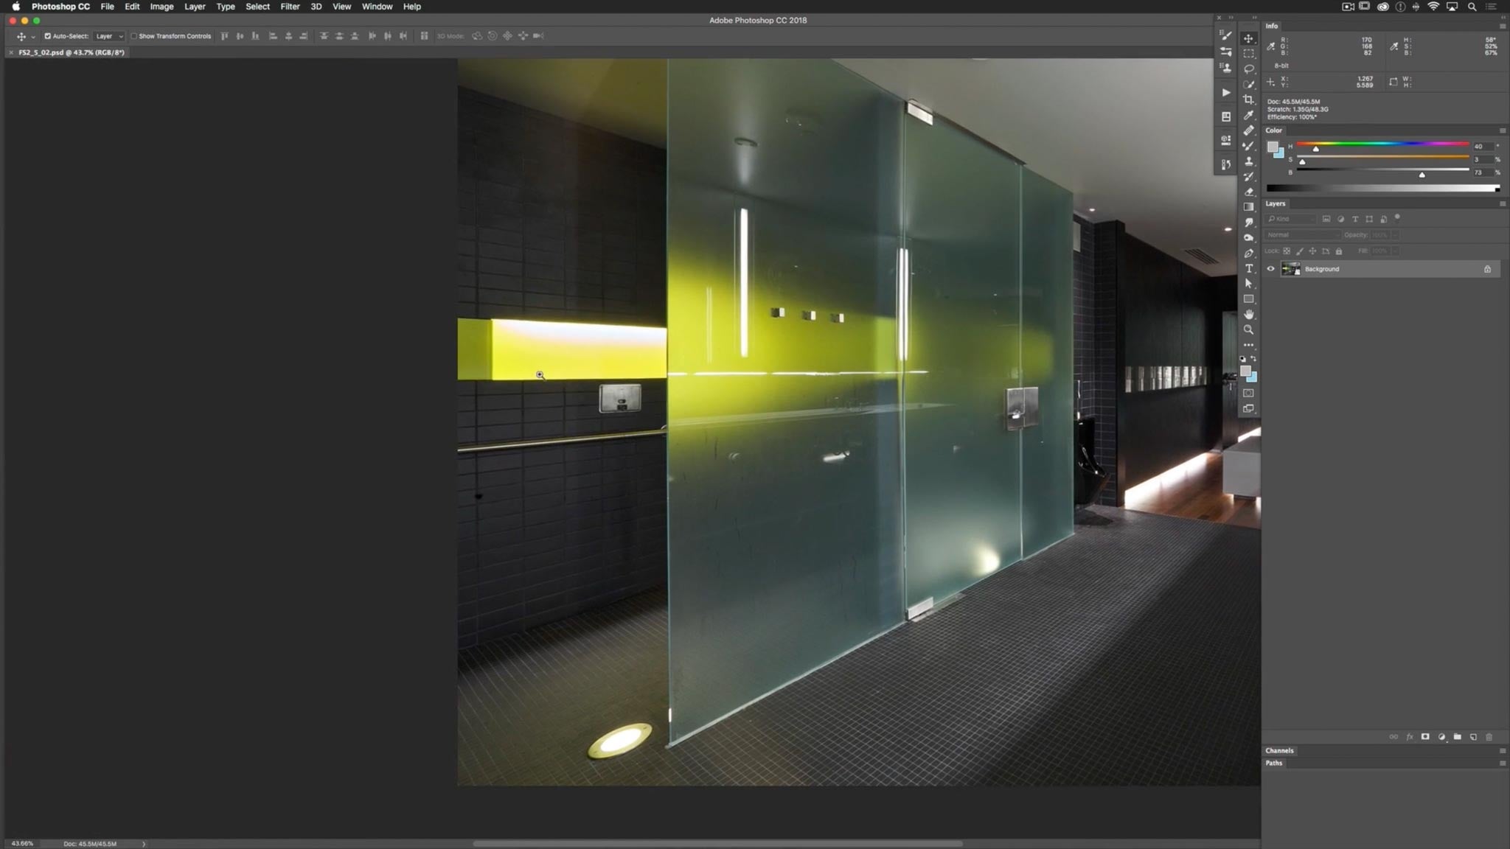The image size is (1510, 849).
Task: Expand the status bar info arrow
Action: pos(144,844)
